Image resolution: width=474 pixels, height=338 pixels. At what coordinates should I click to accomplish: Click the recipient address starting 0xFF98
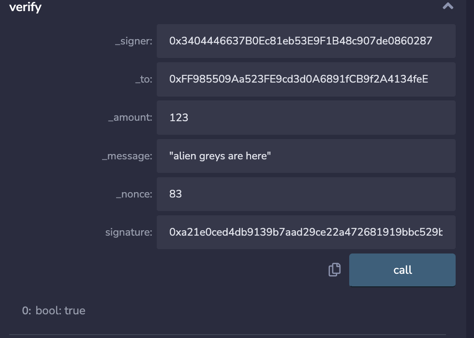pyautogui.click(x=297, y=79)
